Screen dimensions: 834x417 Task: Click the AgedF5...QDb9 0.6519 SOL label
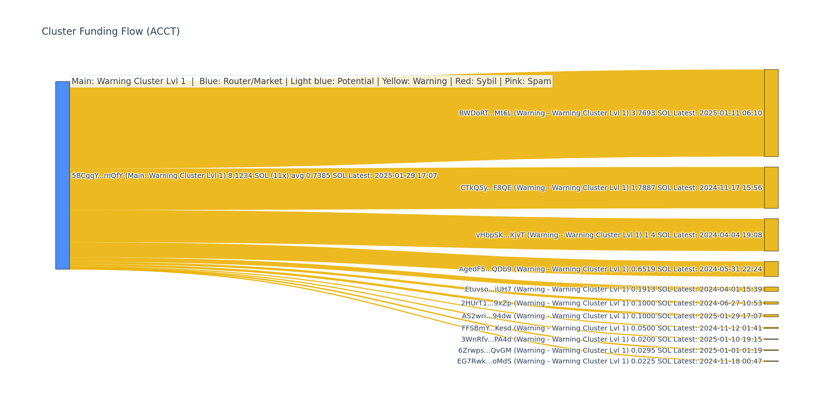(610, 269)
